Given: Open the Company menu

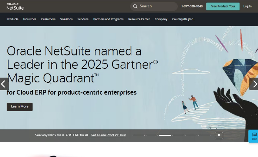Looking at the screenshot, I should pyautogui.click(x=161, y=19).
